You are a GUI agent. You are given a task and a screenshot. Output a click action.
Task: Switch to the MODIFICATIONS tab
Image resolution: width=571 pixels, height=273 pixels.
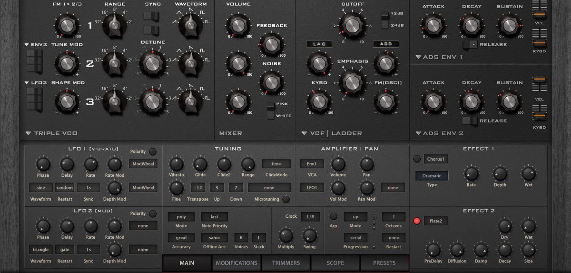coord(236,263)
